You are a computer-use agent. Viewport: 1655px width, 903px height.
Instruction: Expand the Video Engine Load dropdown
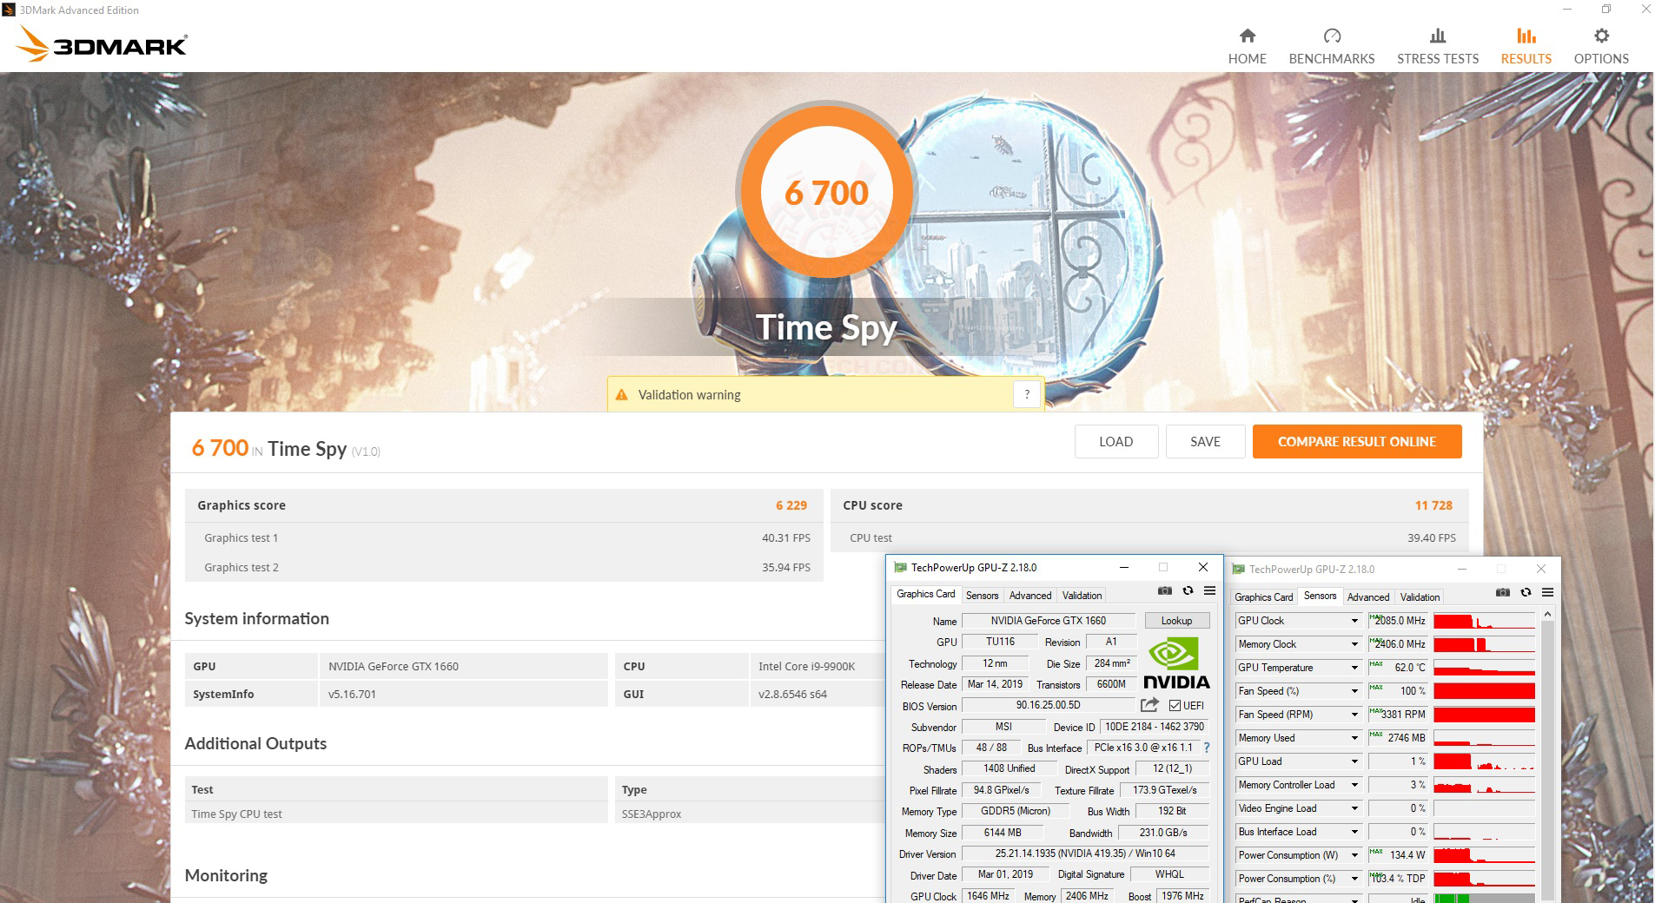coord(1354,808)
